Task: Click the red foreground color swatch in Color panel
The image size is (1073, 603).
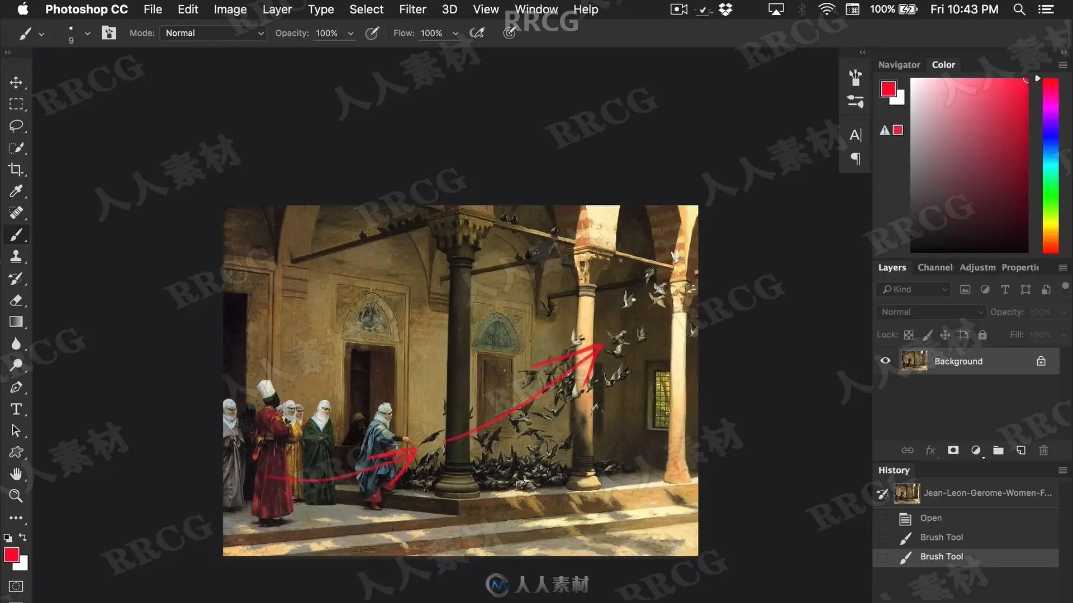Action: coord(887,89)
